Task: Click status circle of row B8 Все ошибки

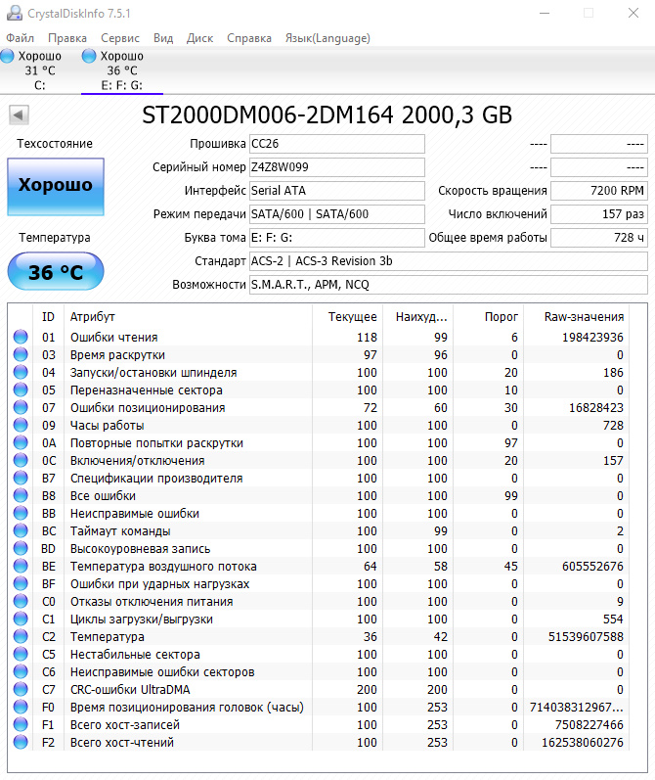Action: click(21, 495)
